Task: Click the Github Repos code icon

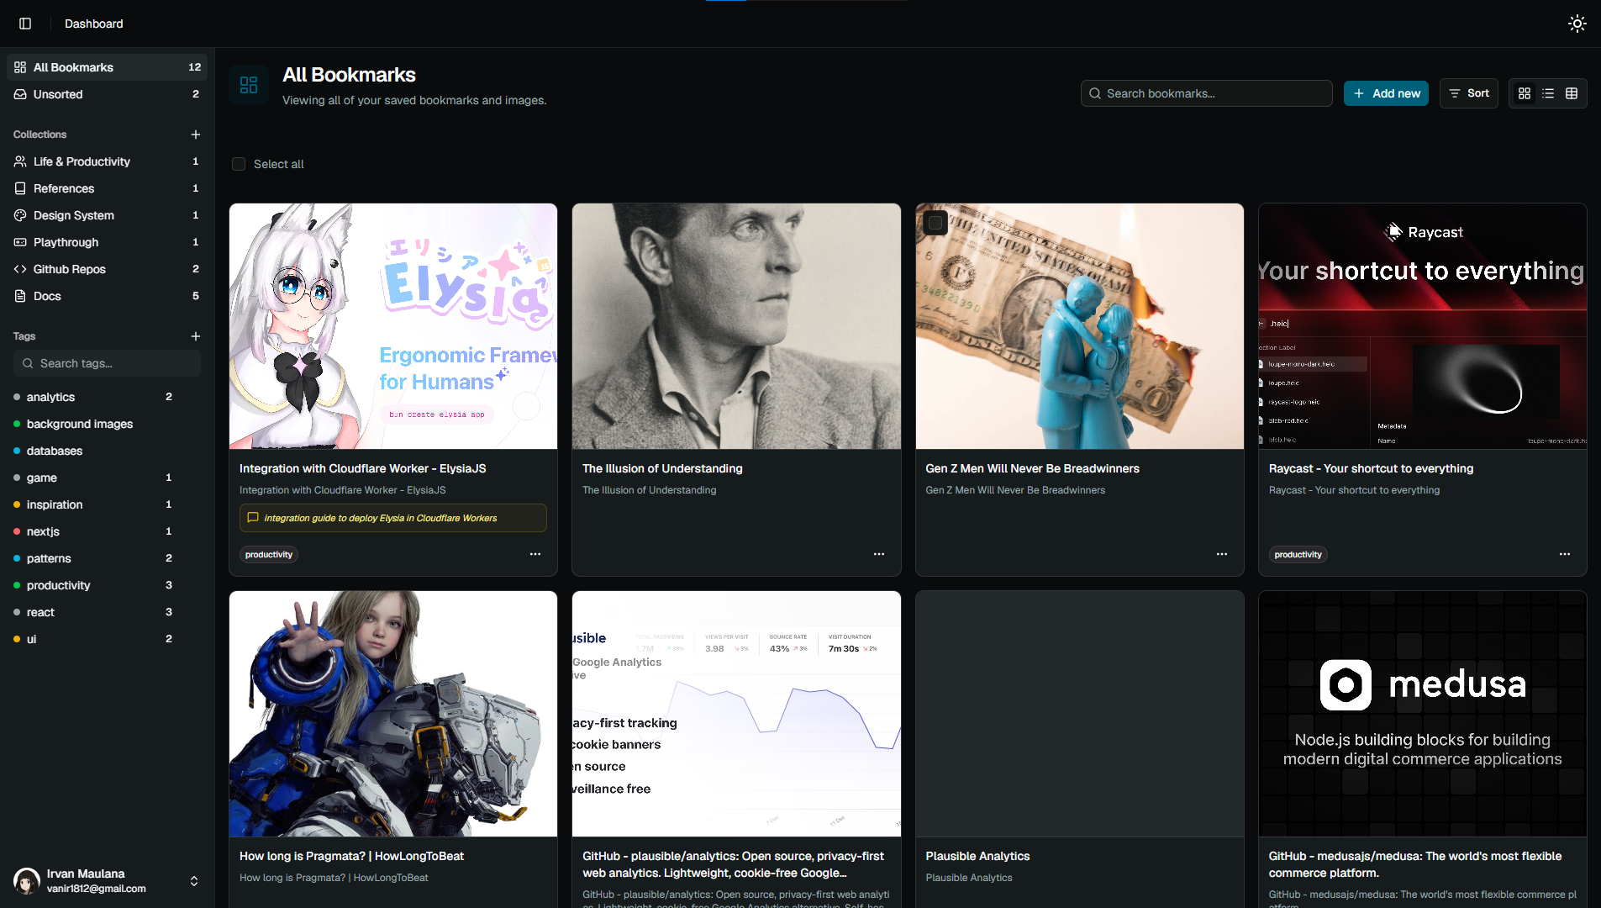Action: click(20, 269)
